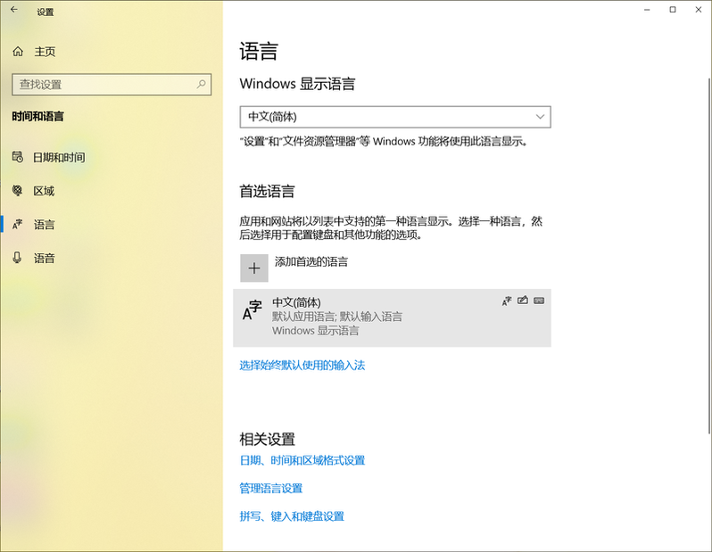Switch to 语音 settings page
Image resolution: width=712 pixels, height=552 pixels.
coord(44,259)
